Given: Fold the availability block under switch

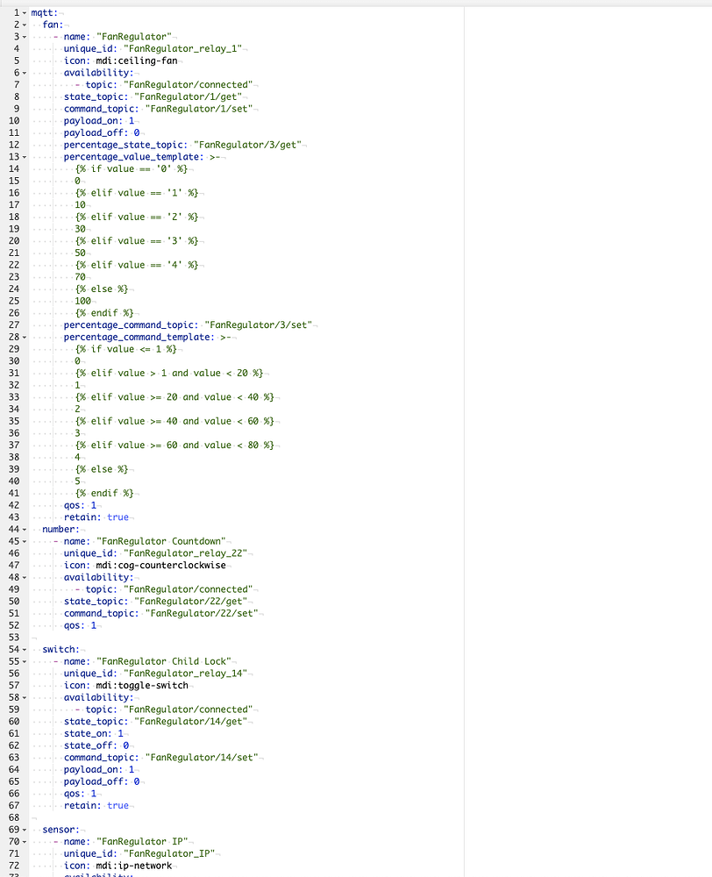Looking at the screenshot, I should point(25,697).
